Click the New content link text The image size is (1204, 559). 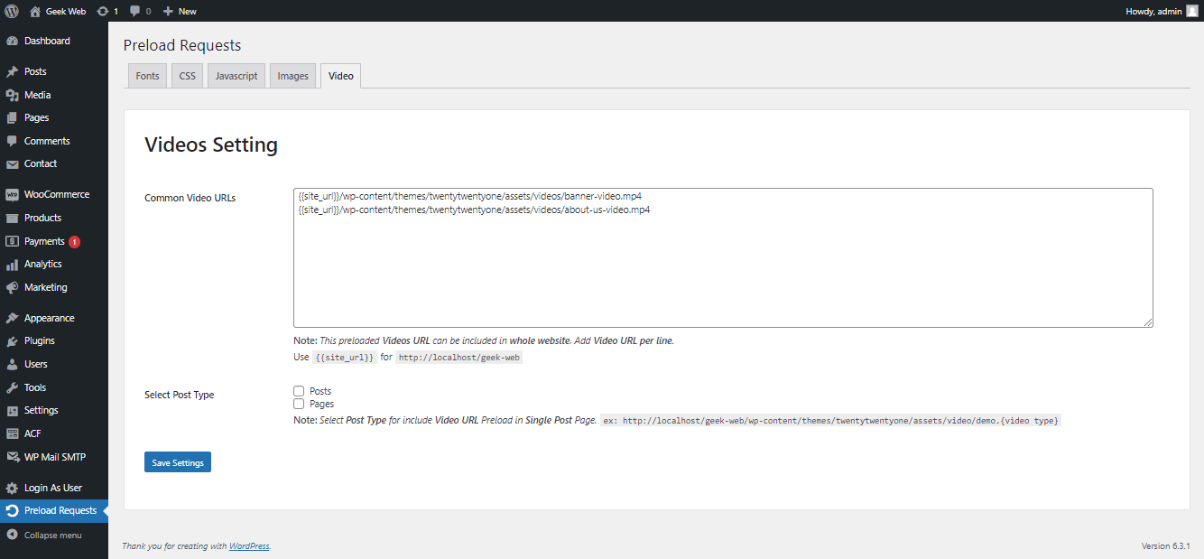(x=188, y=11)
